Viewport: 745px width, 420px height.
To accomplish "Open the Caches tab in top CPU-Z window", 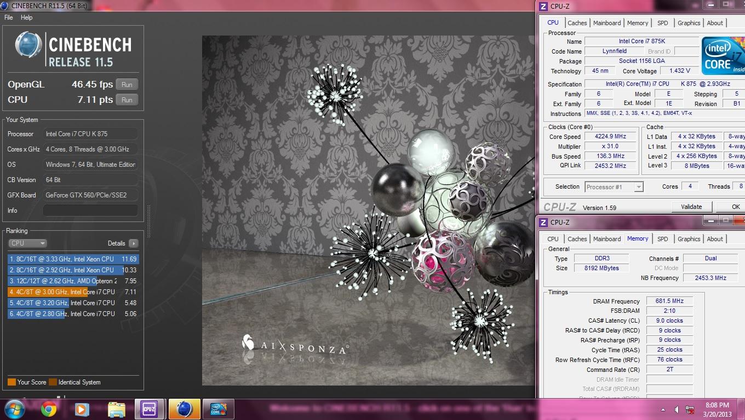I will (577, 23).
